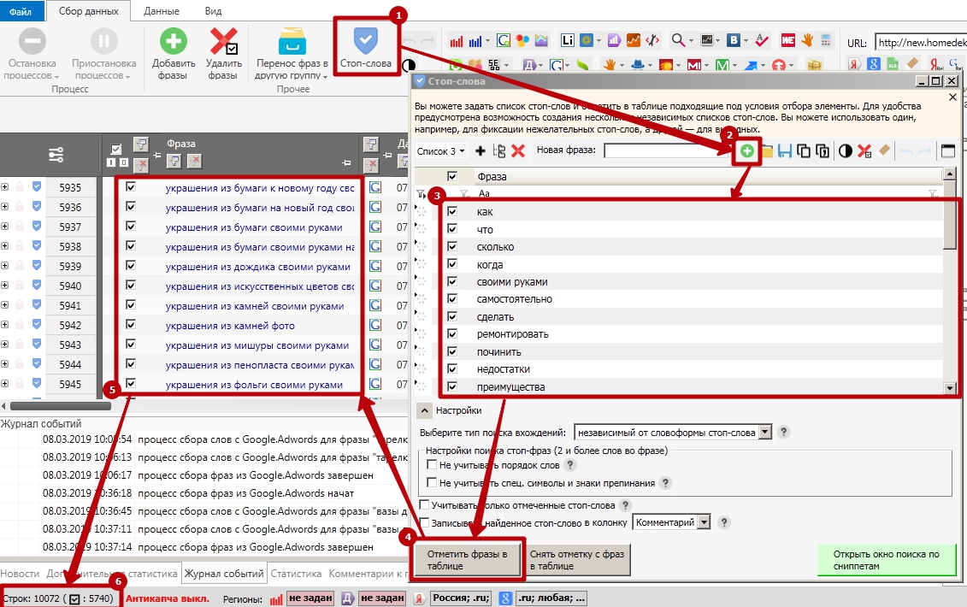Click the blue B icon in main toolbar
Screen dimensions: 967x607
coord(734,41)
